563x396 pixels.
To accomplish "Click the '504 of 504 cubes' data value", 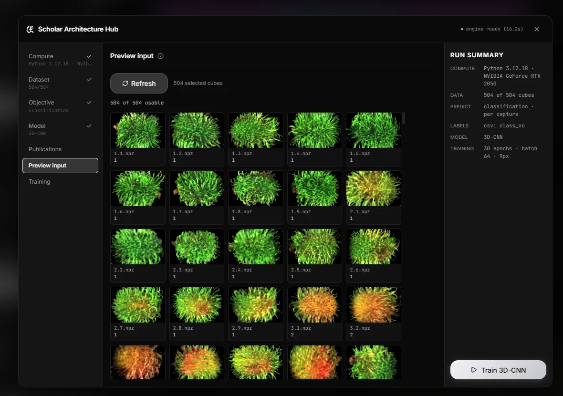I will (x=509, y=95).
